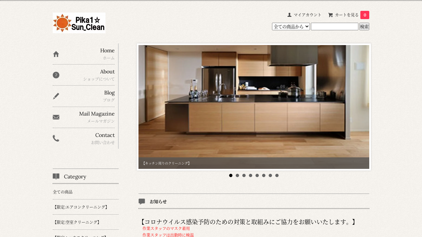Viewport: 422px width, 237px height.
Task: Click the user account person icon
Action: 289,15
